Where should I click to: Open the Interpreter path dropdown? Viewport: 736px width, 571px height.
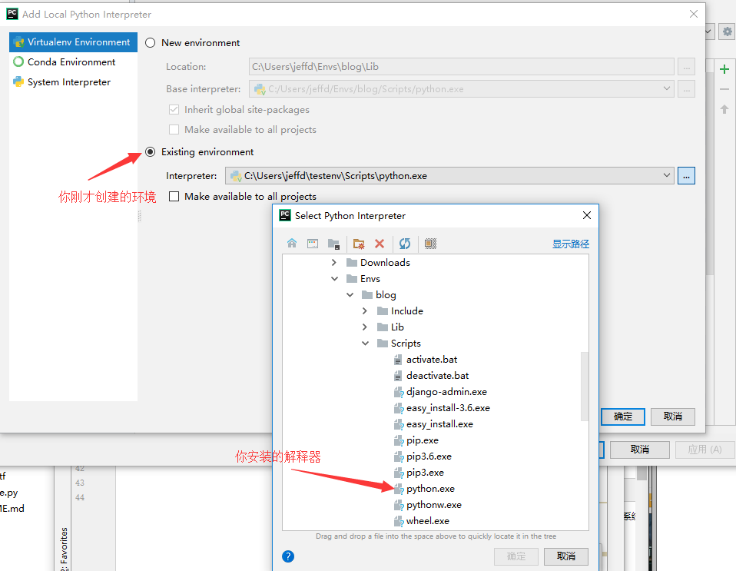pos(667,176)
